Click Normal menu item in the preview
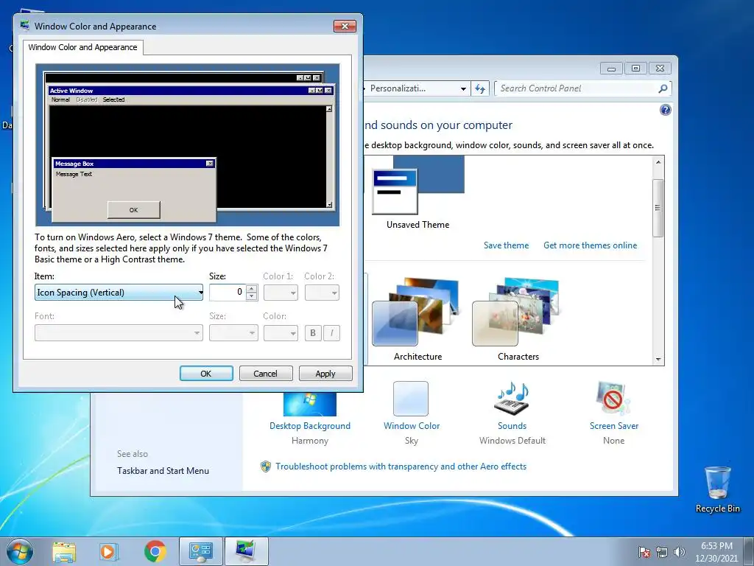This screenshot has height=566, width=754. tap(60, 99)
